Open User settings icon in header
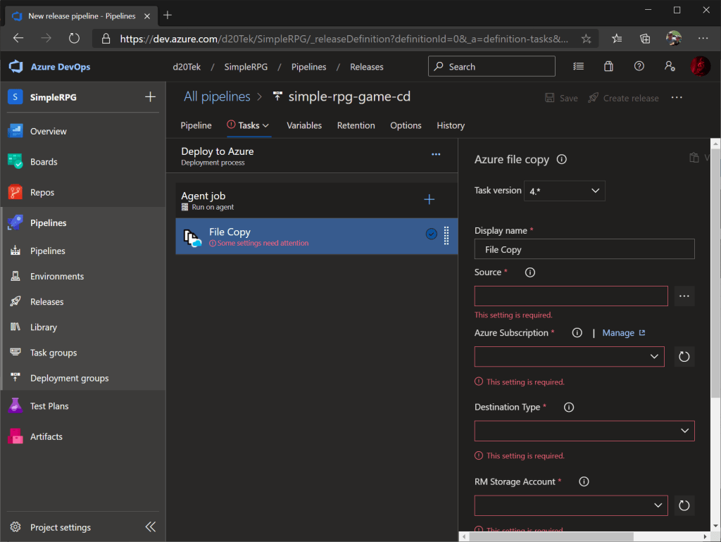721x542 pixels. pyautogui.click(x=670, y=66)
